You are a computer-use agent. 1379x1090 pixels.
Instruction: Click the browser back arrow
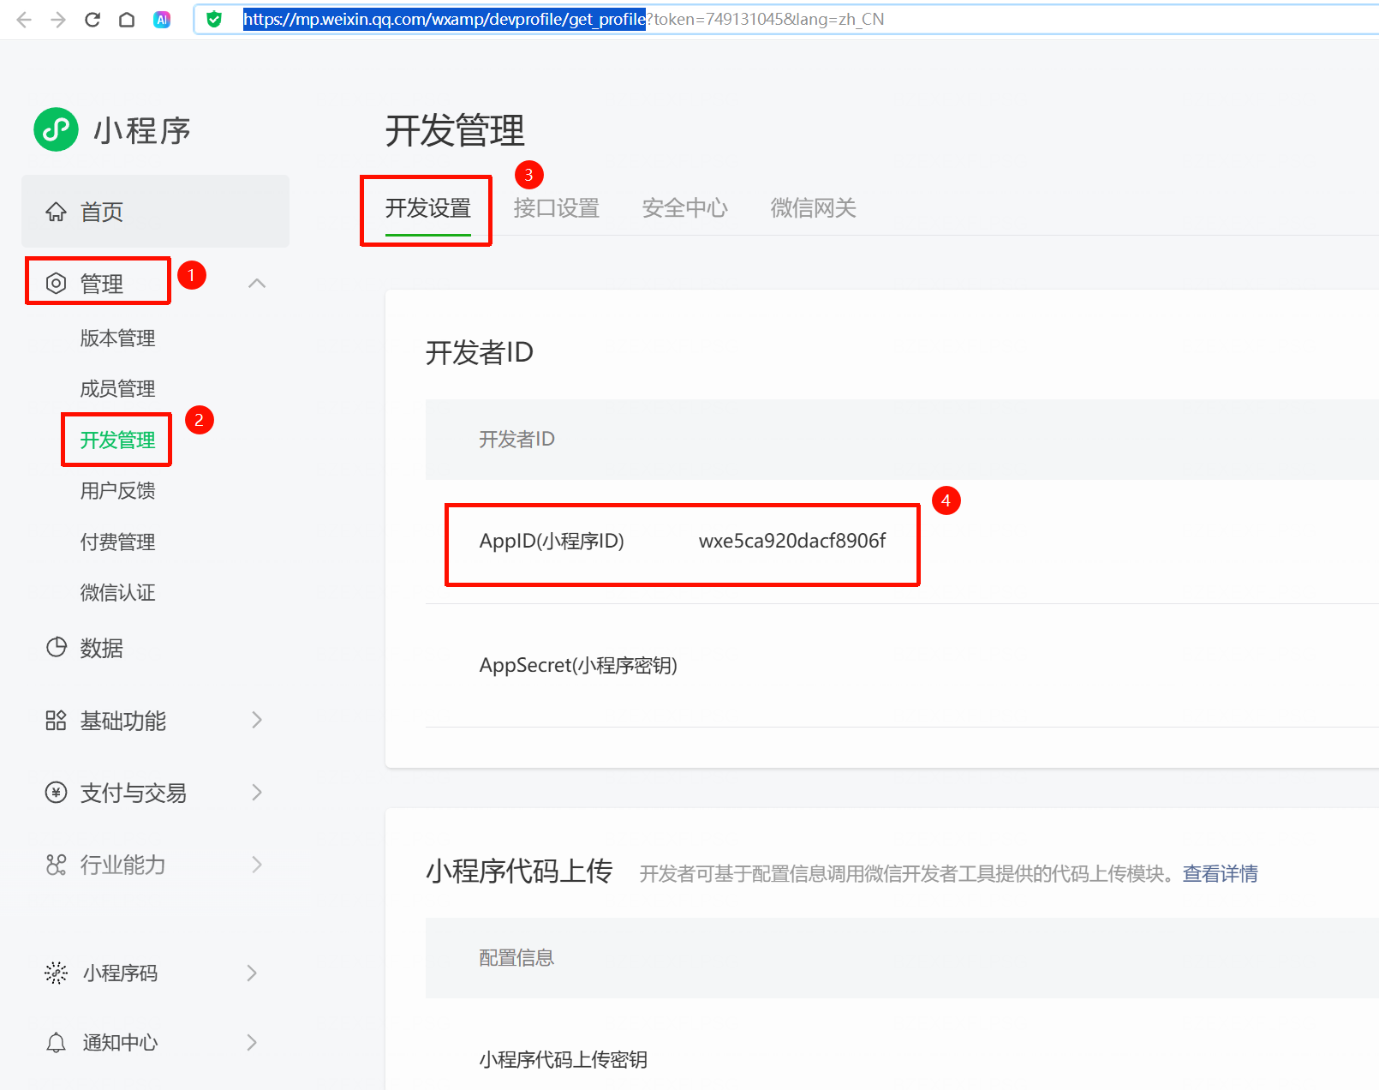[x=24, y=20]
